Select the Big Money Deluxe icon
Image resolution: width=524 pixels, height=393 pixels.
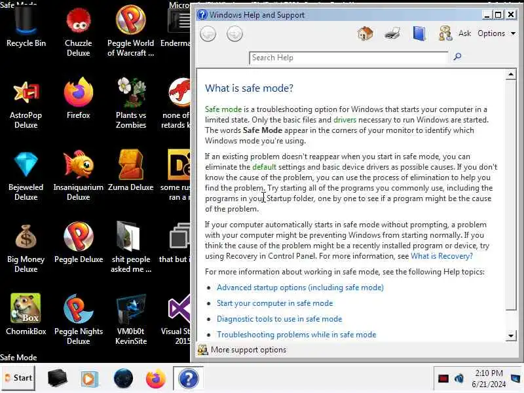pyautogui.click(x=26, y=248)
